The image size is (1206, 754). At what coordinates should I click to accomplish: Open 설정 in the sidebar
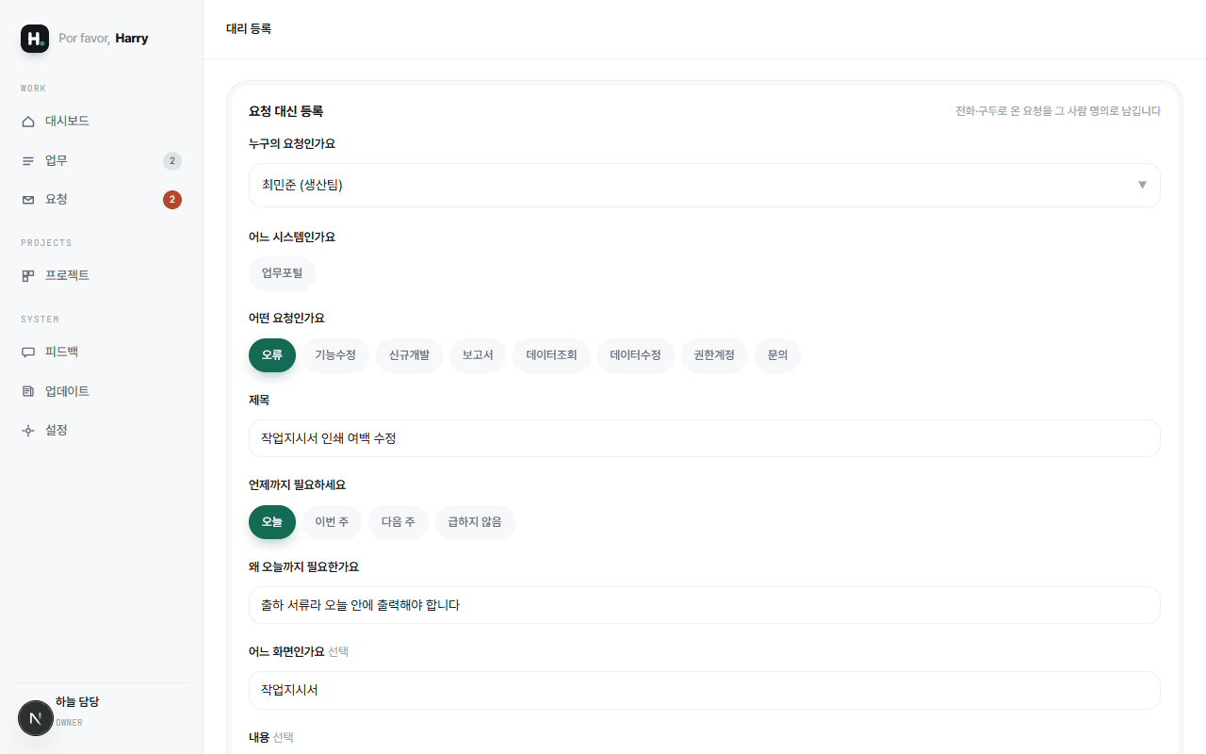point(102,430)
